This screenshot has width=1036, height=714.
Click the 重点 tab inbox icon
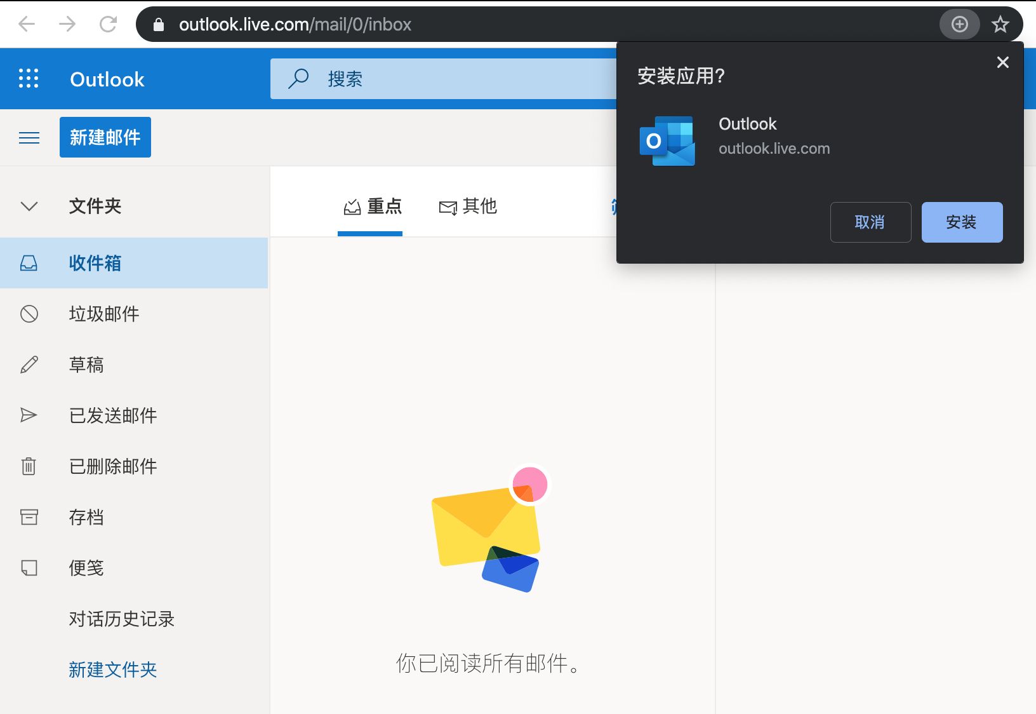[352, 207]
